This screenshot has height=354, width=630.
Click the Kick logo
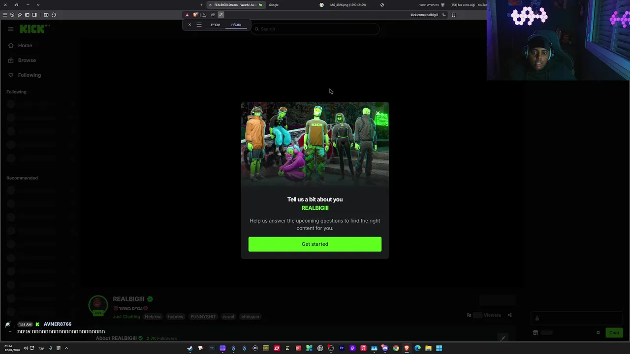tap(32, 29)
